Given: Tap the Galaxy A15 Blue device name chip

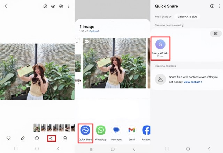Looking at the screenshot, I should click(x=187, y=17).
